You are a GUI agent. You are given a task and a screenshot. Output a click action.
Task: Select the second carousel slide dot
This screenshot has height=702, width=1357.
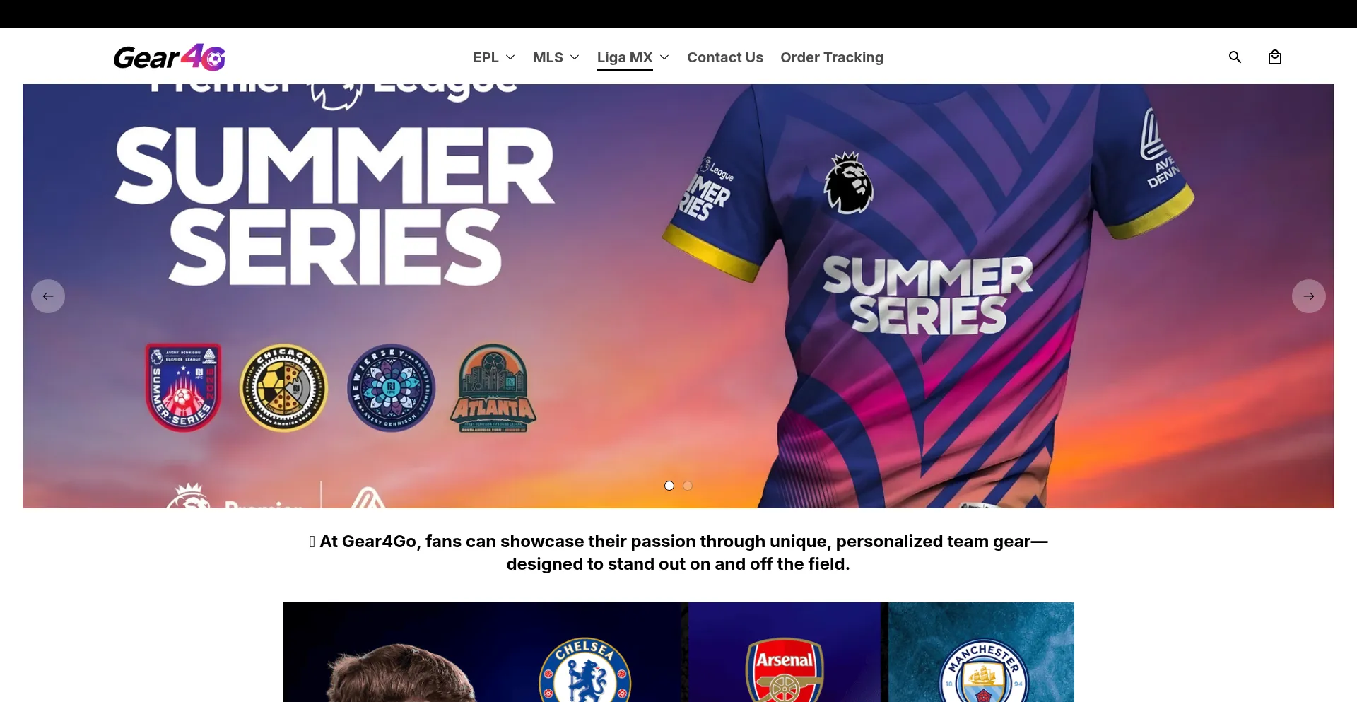coord(688,486)
